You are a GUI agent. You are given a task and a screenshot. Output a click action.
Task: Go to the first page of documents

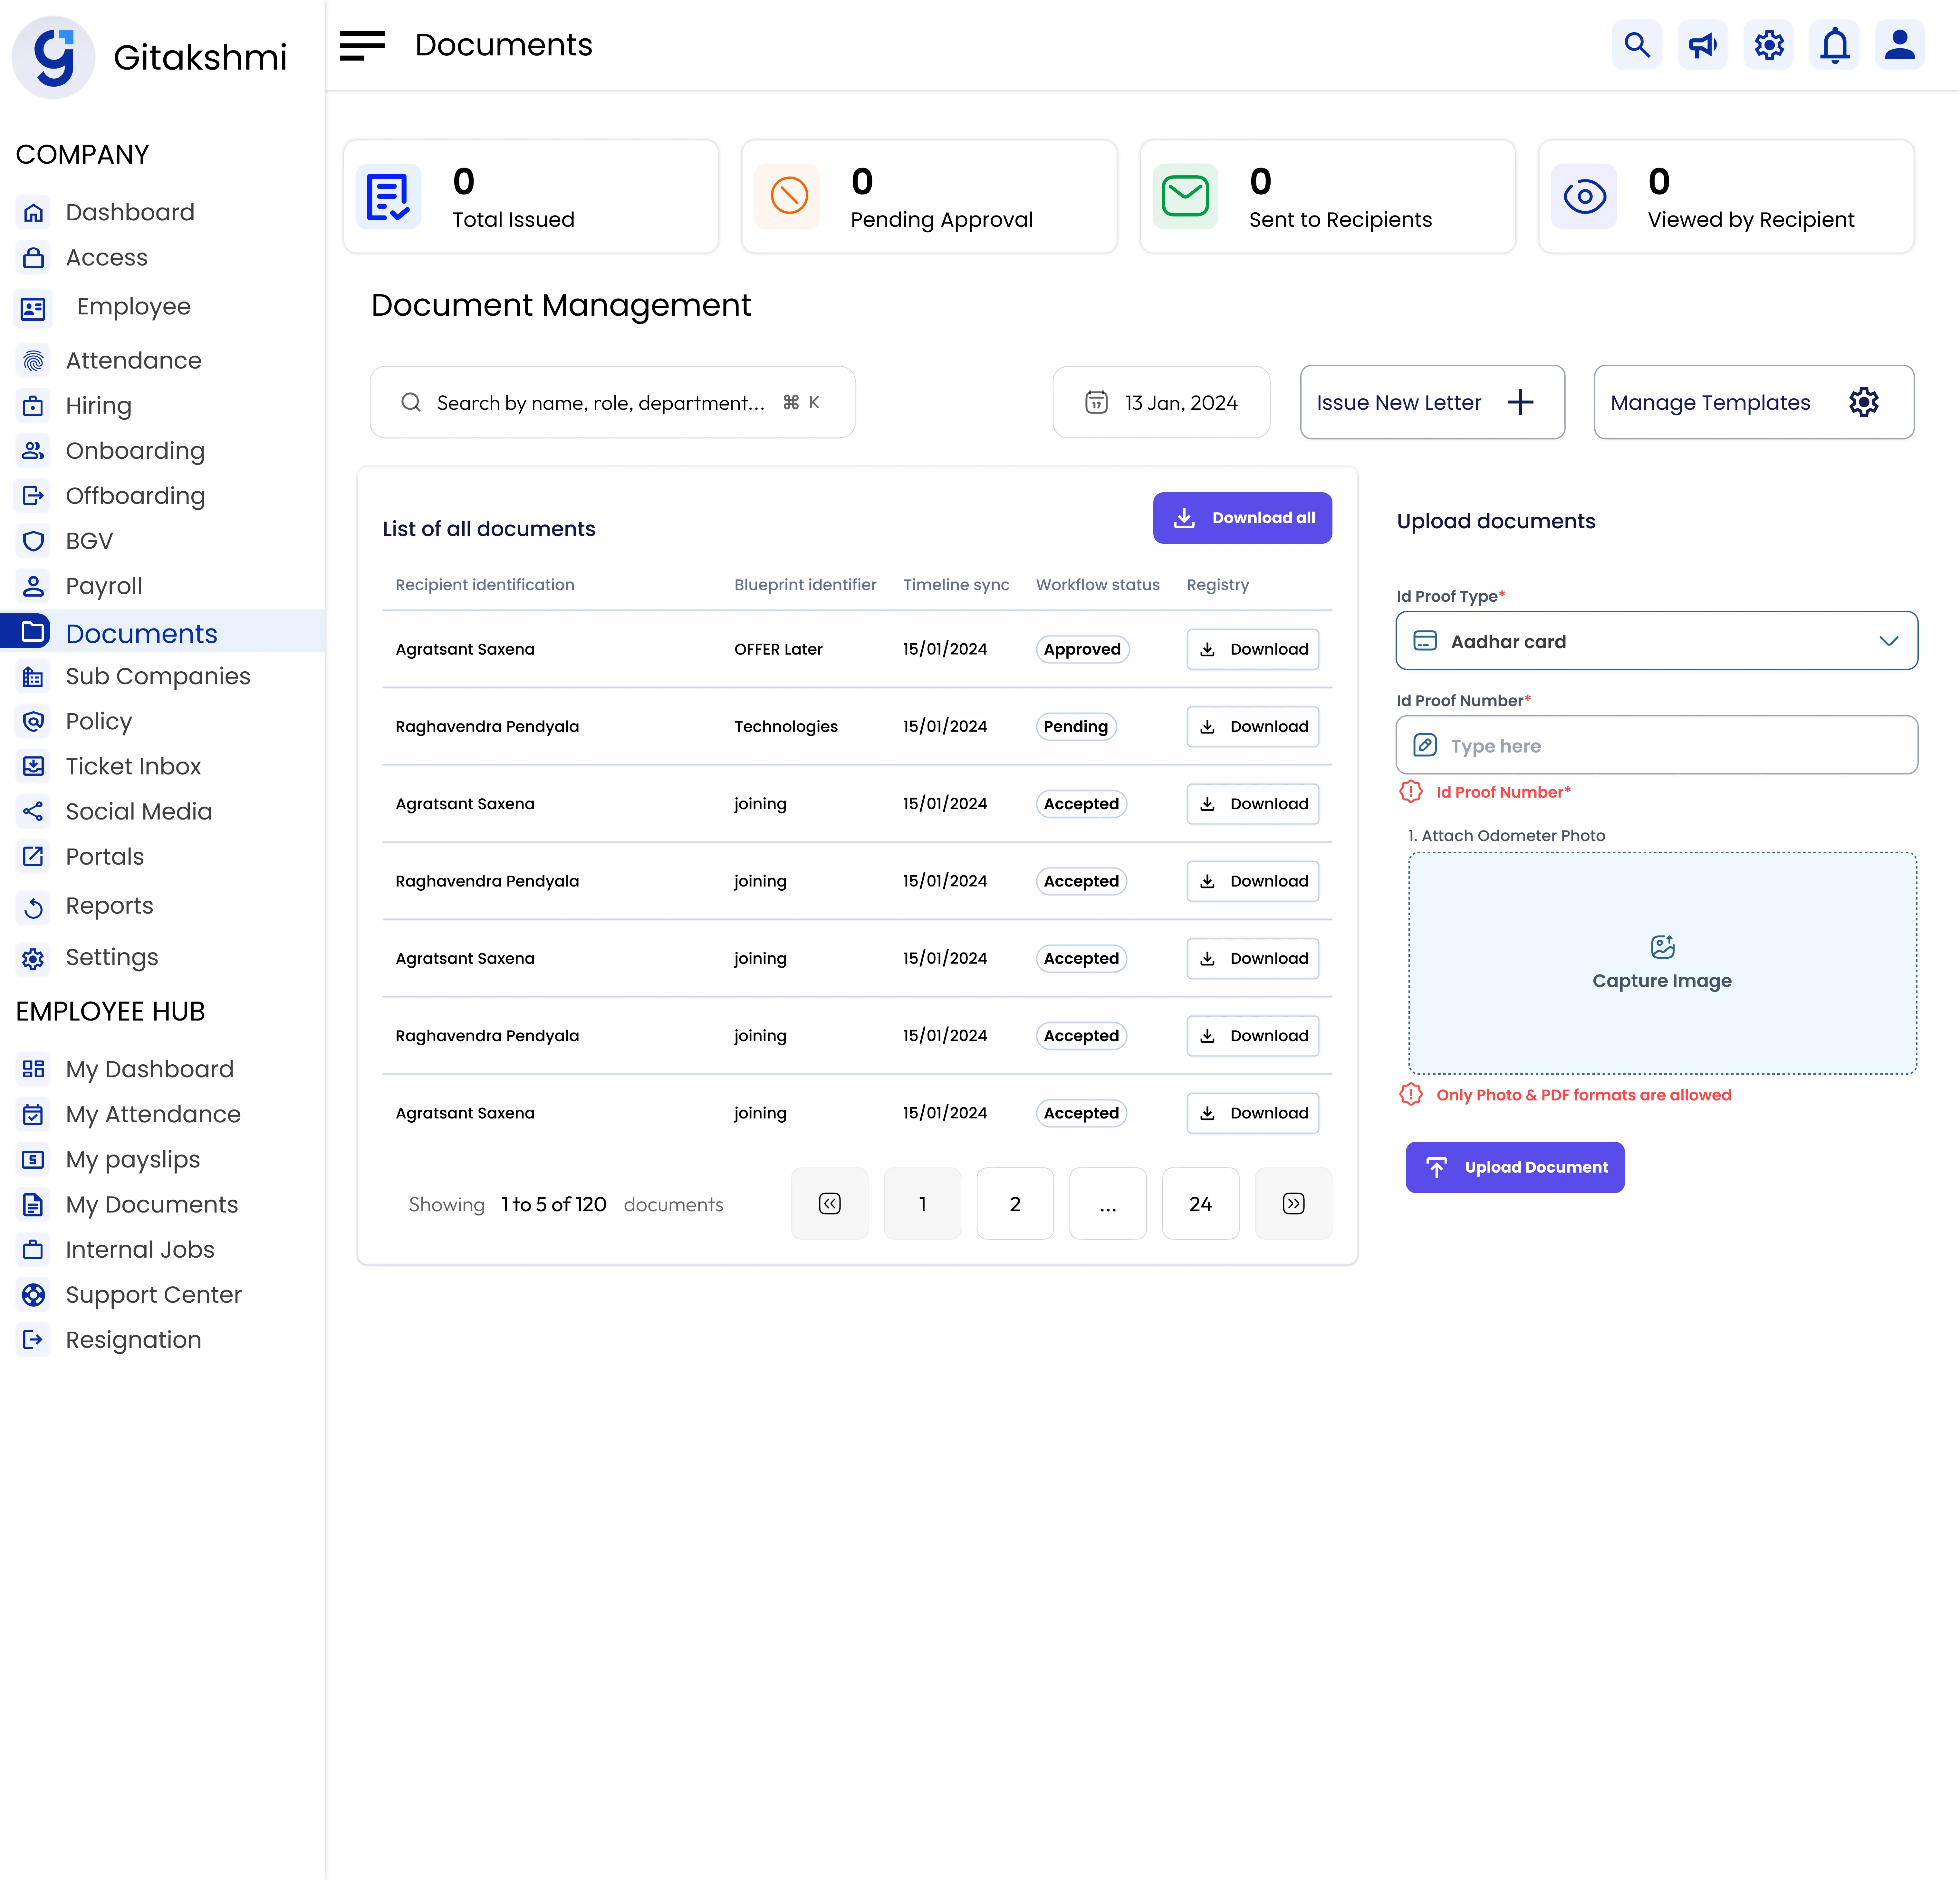click(x=830, y=1204)
